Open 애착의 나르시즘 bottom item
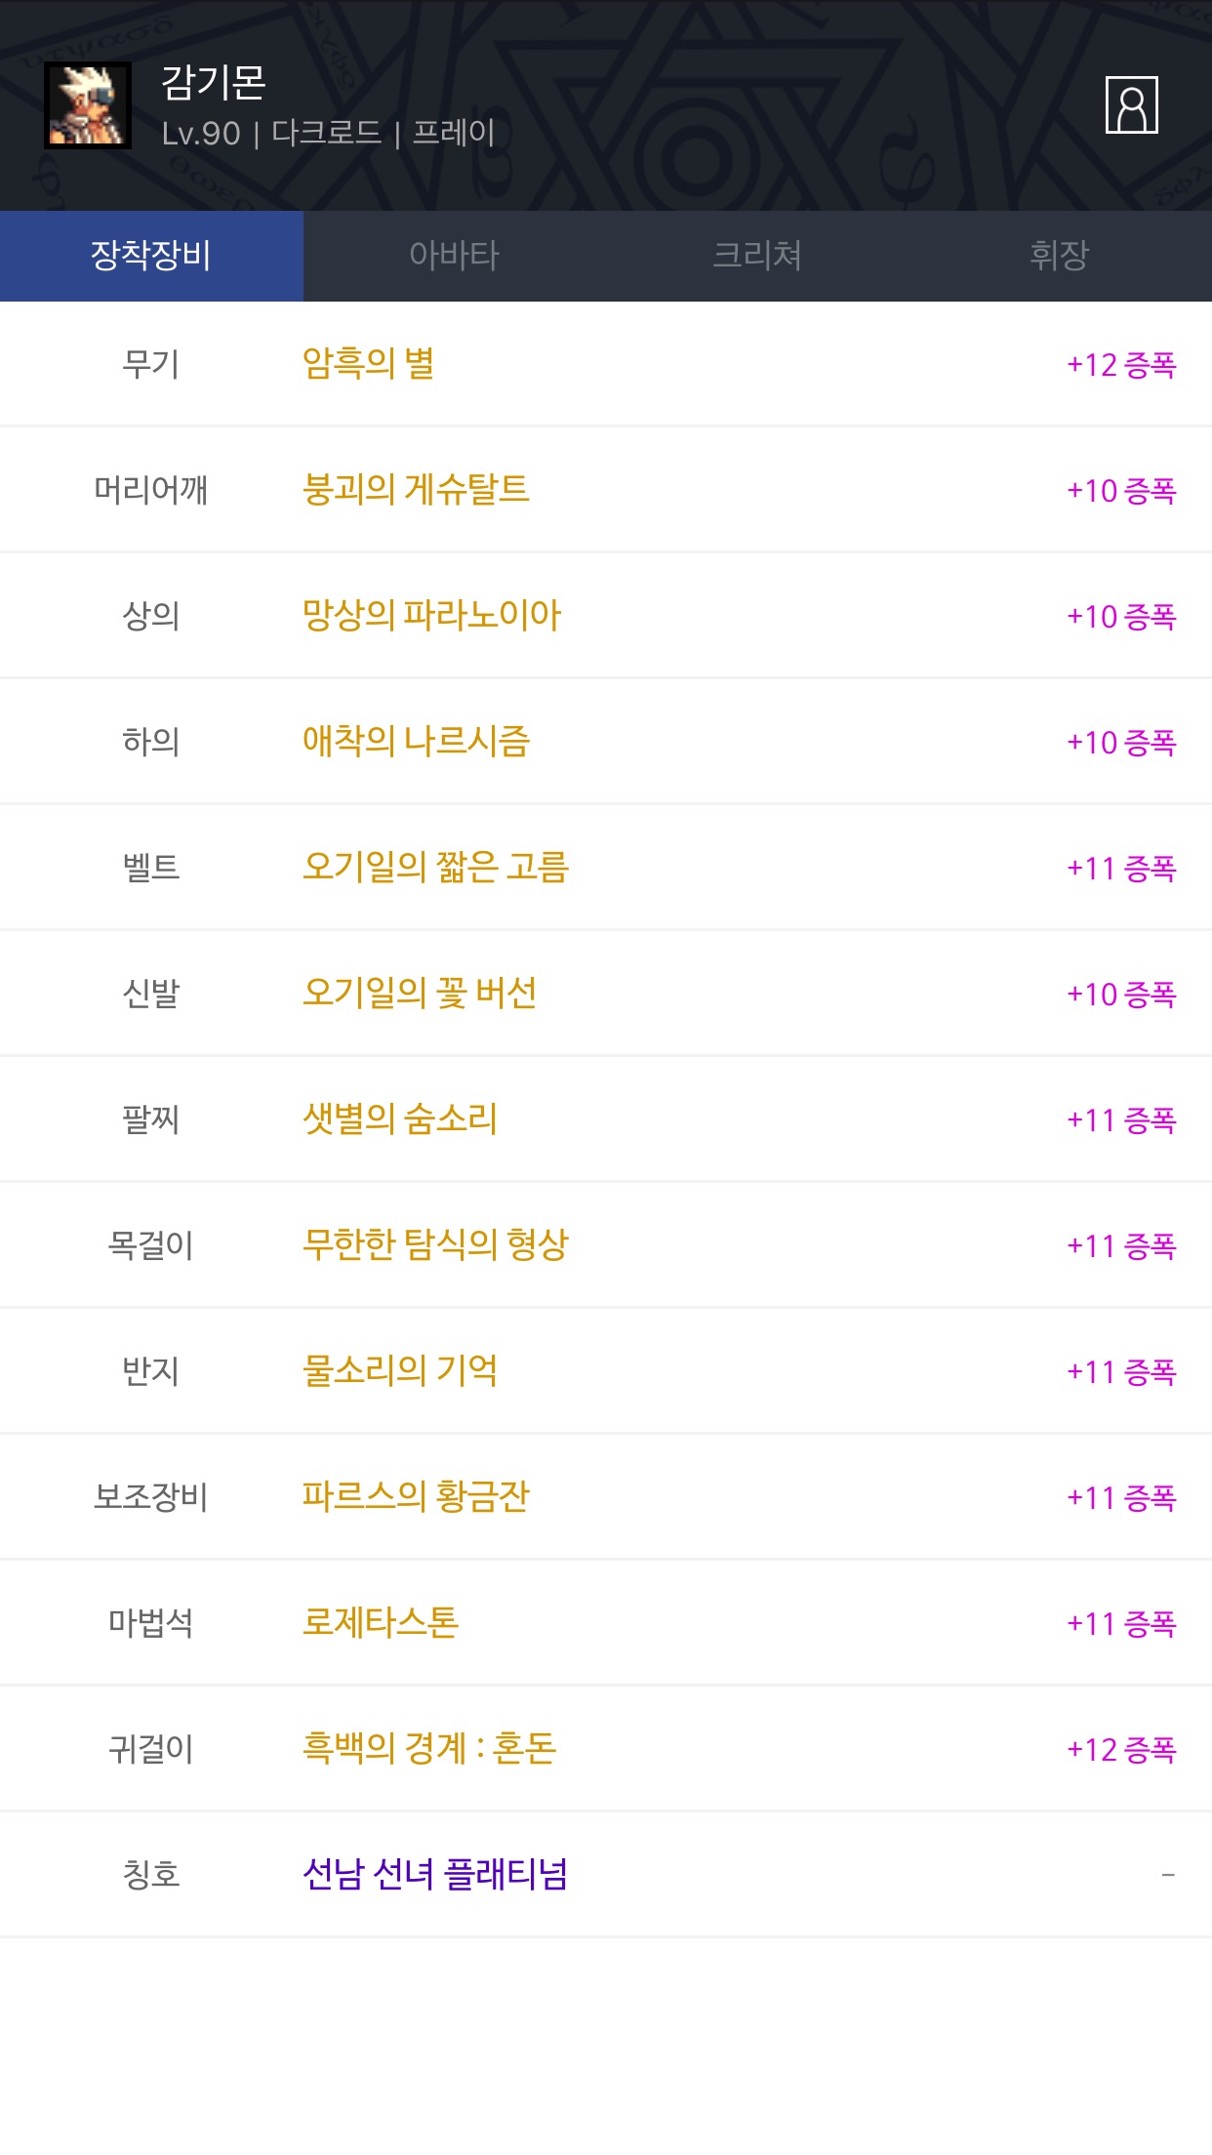Screen dimensions: 1212x2155 pyautogui.click(x=416, y=742)
